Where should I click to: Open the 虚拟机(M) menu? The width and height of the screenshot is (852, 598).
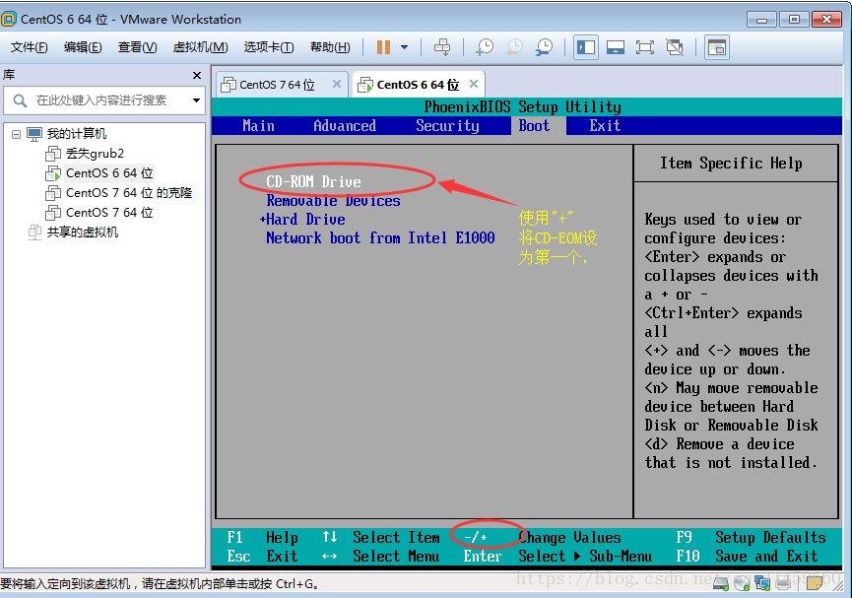(x=201, y=47)
